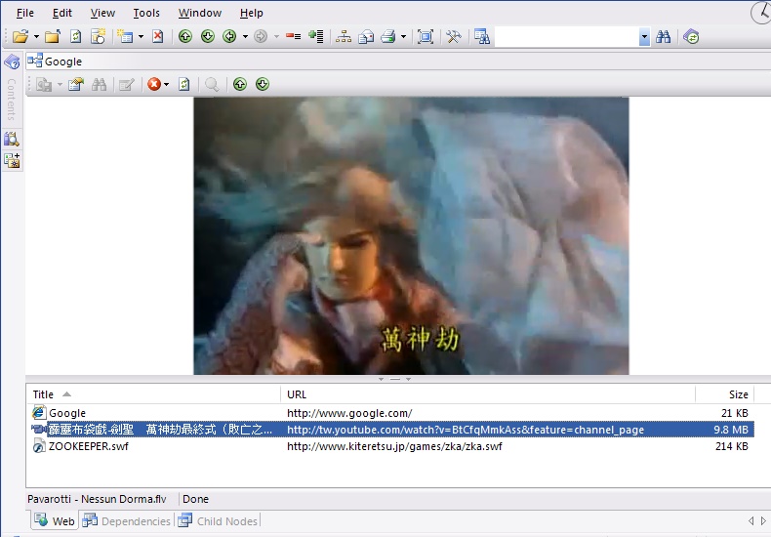Expand the new item dropdown arrow
Viewport: 771px width, 537px height.
141,36
